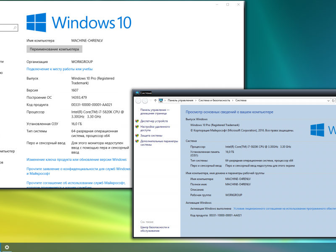This screenshot has height=252, width=336.
Task: Open Дополнительные параметры системы link
Action: [x=159, y=143]
